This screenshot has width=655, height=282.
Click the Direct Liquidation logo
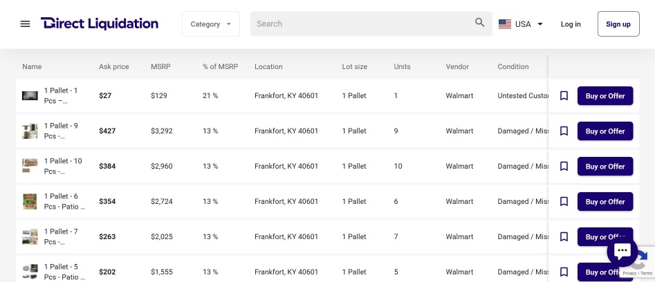click(100, 23)
